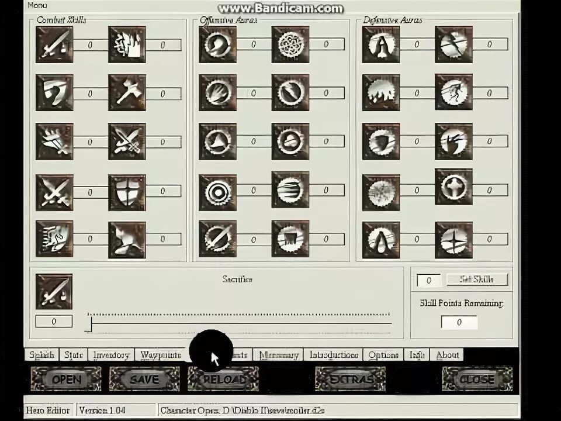Open the EXTRAS button
Viewport: 561px width, 421px height.
[350, 379]
